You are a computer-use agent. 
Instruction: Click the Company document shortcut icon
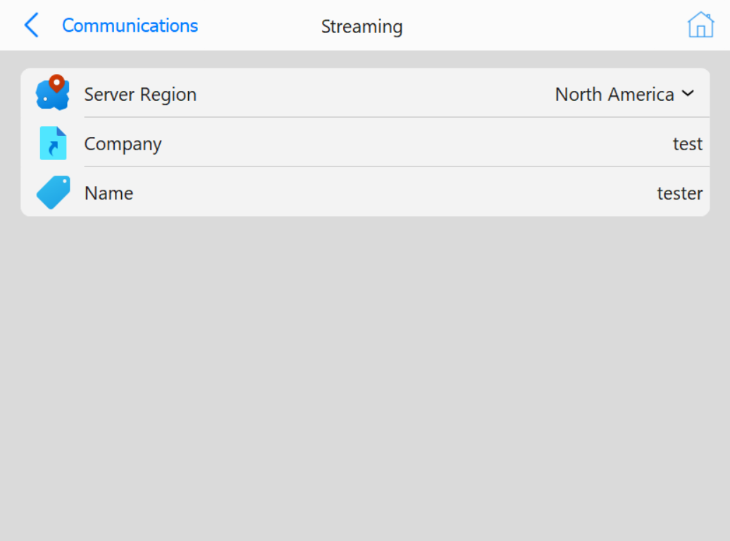pos(53,143)
